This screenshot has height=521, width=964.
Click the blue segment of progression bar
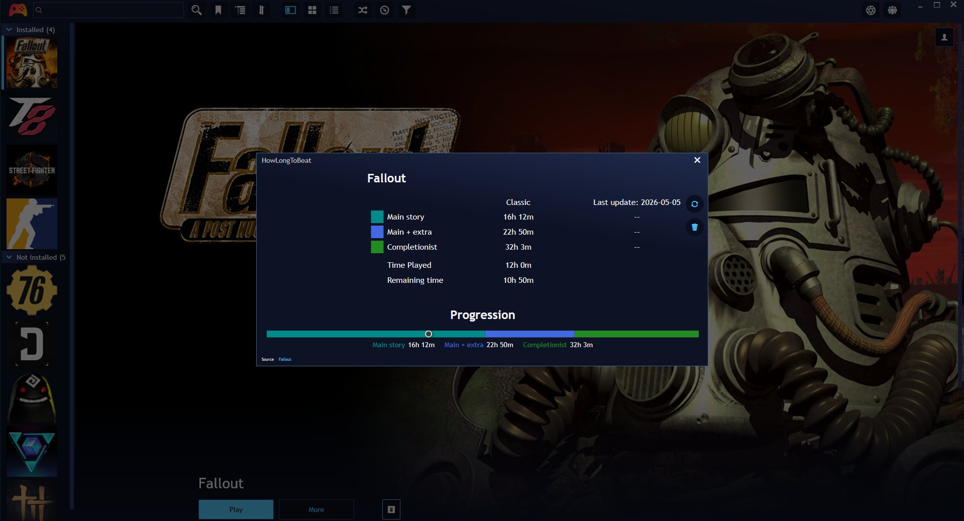tap(529, 334)
